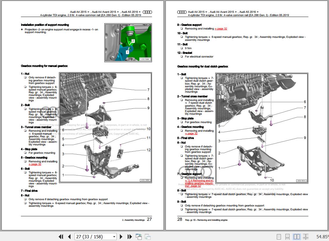The image size is (329, 241).
Task: Jump to the first page
Action: click(61, 237)
